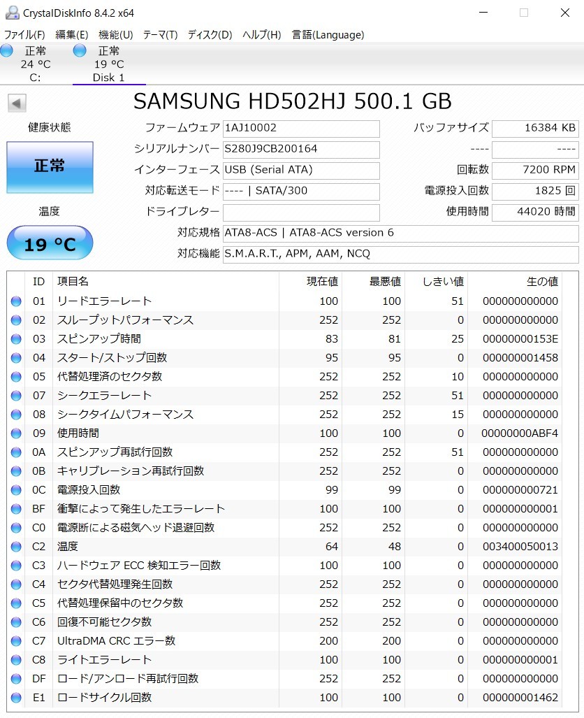This screenshot has width=584, height=718.
Task: Click status orb for ロードサイクル回数 row
Action: coord(16,698)
